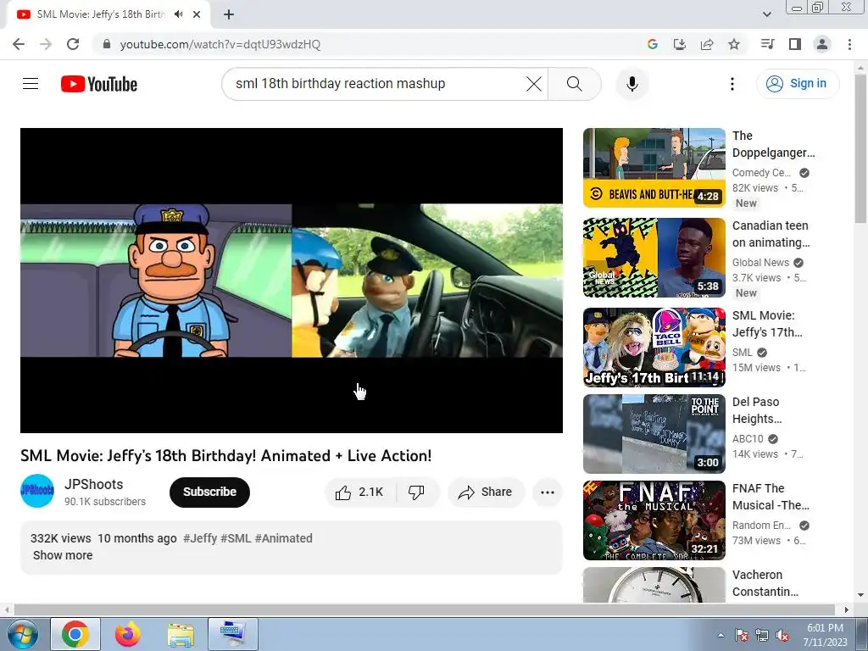Click the page vertical scrollbar thumb

click(860, 148)
